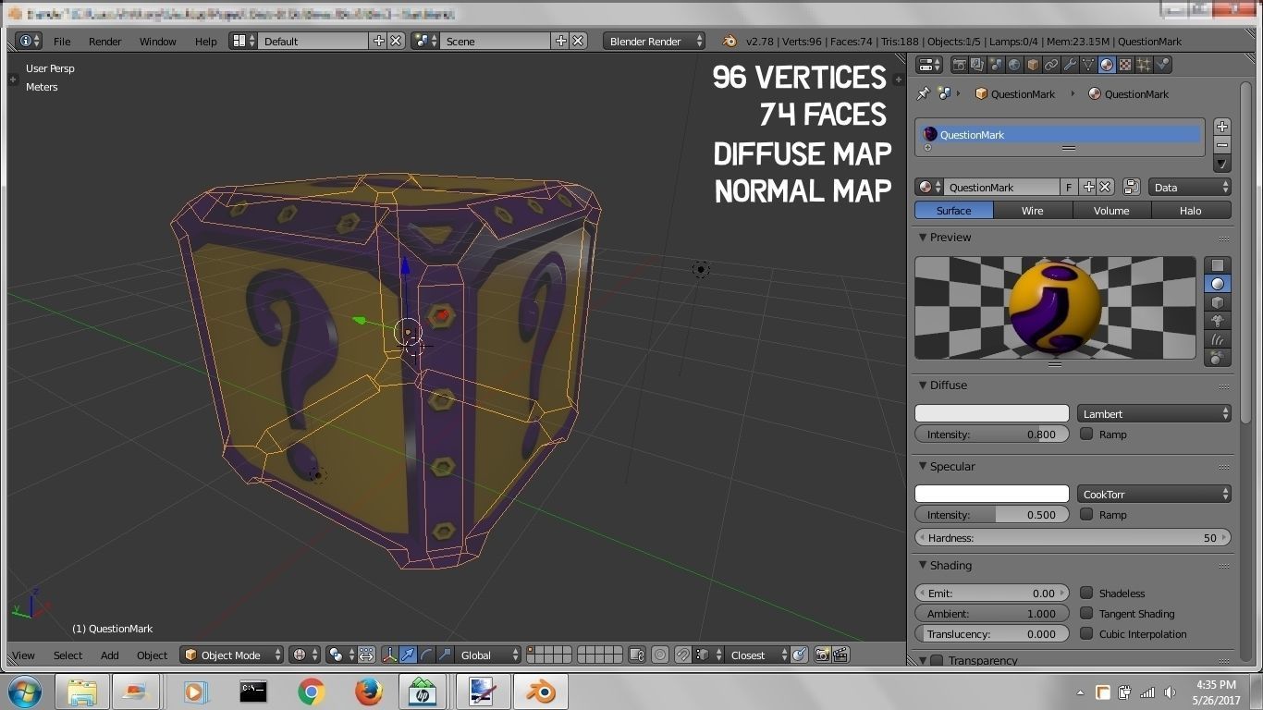Switch to the Wire material type
Image resolution: width=1263 pixels, height=710 pixels.
1033,210
